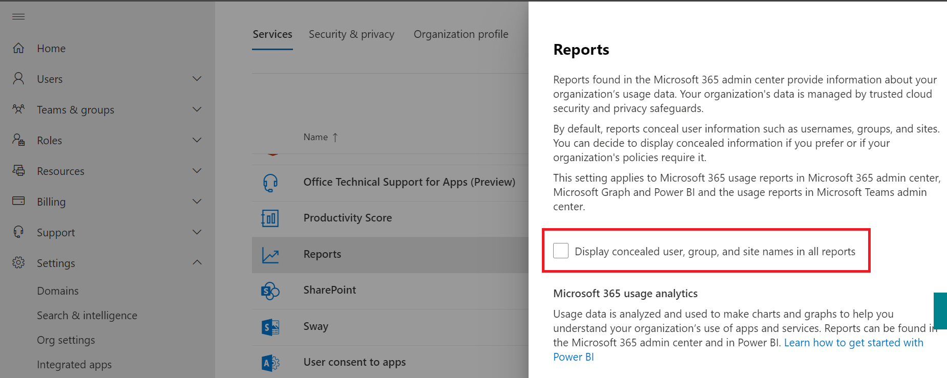947x378 pixels.
Task: Switch to Security & privacy tab
Action: [351, 34]
